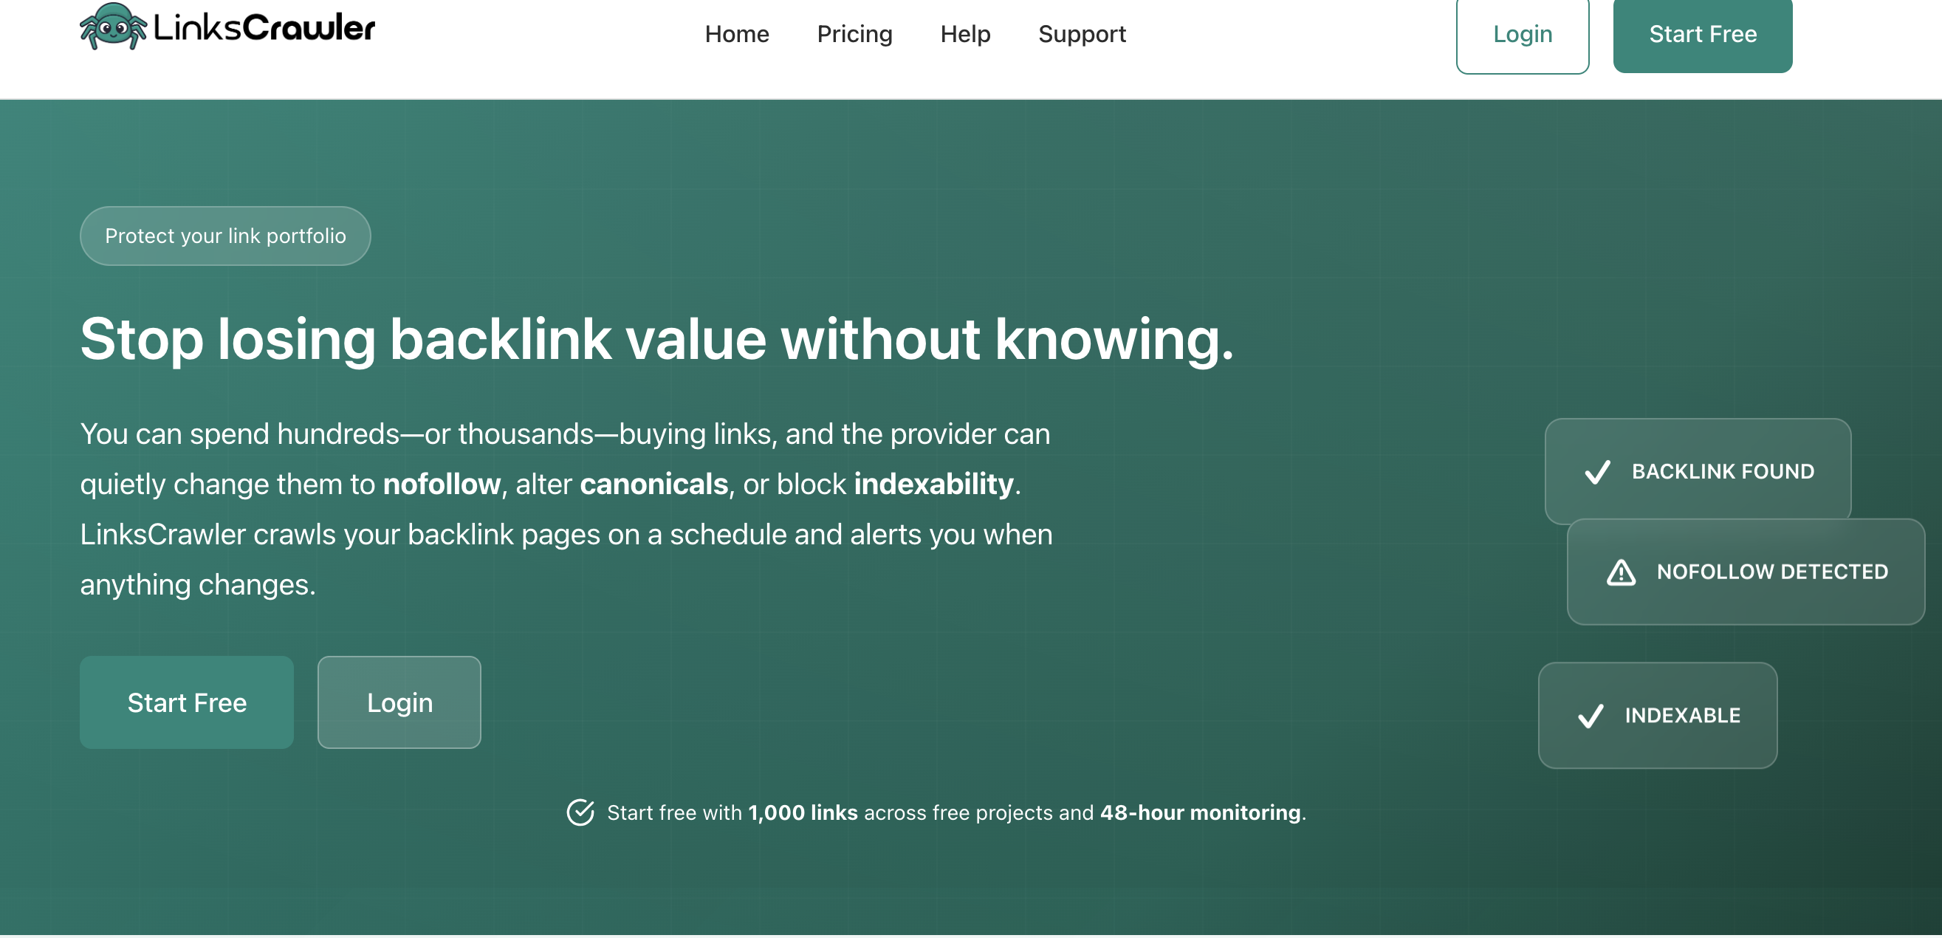The image size is (1942, 938).
Task: Click the circled checkmark beside the free-tier note
Action: (580, 812)
